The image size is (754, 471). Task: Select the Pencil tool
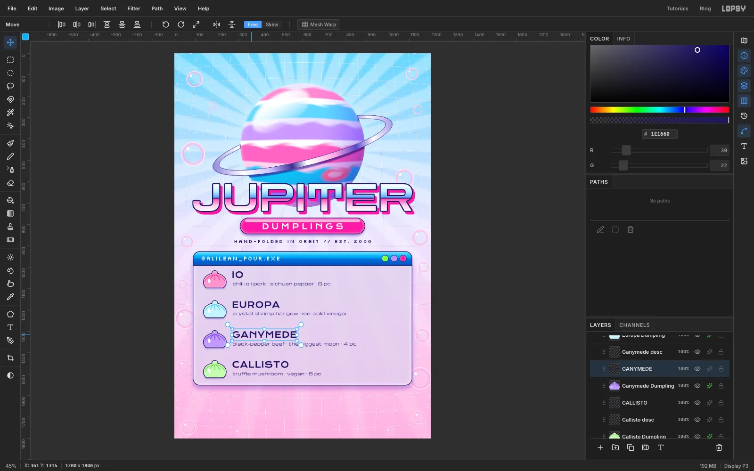(10, 156)
